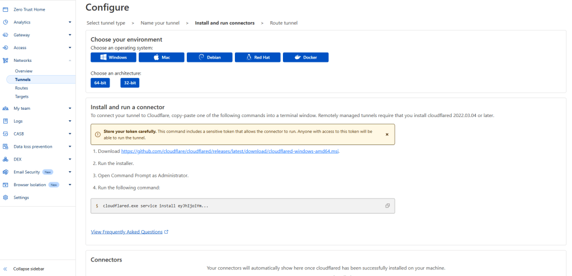
Task: Expand the Access menu arrow
Action: [70, 48]
